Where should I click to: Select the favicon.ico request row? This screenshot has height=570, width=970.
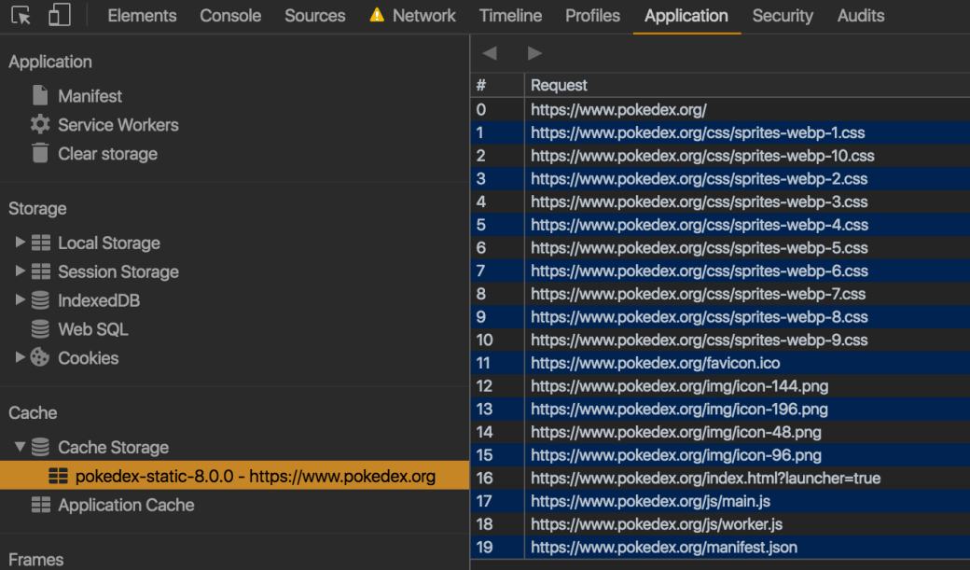[720, 363]
